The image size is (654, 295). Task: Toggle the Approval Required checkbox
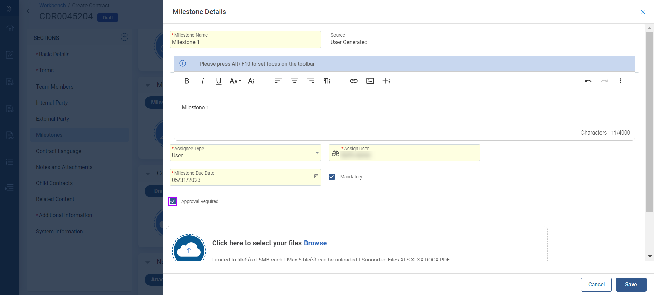tap(173, 201)
